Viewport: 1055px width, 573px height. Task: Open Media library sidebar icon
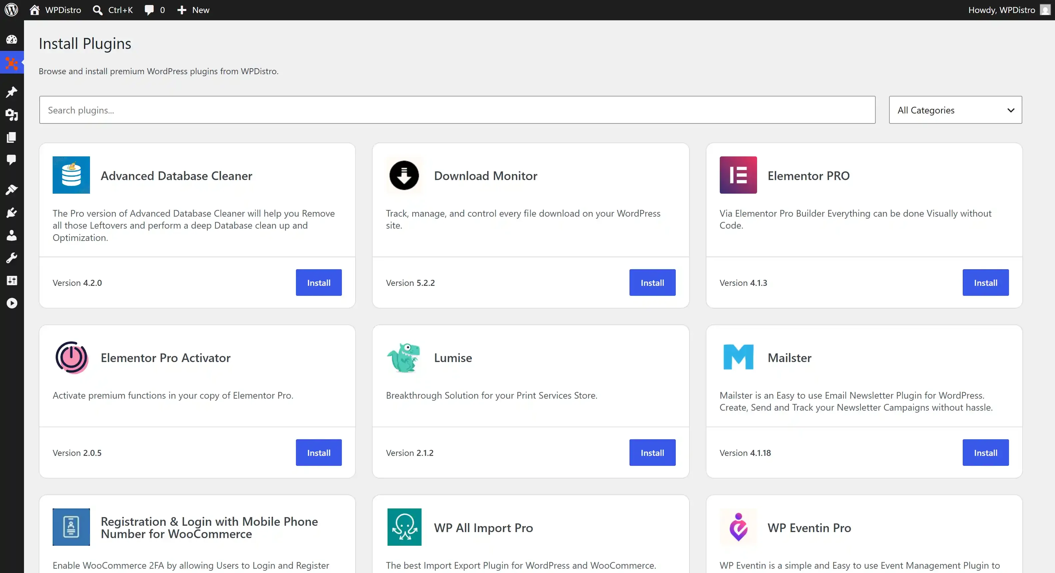(x=11, y=115)
